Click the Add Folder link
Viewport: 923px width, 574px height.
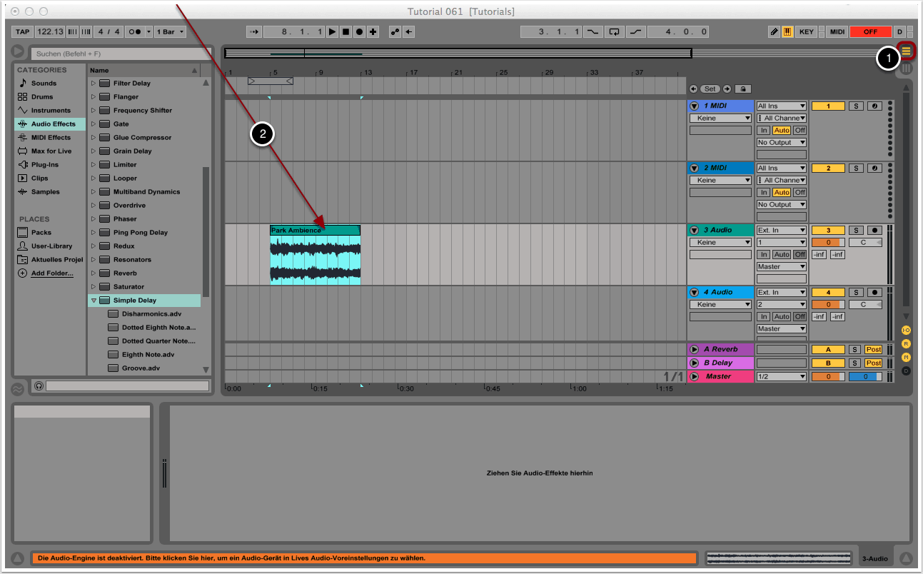tap(52, 273)
